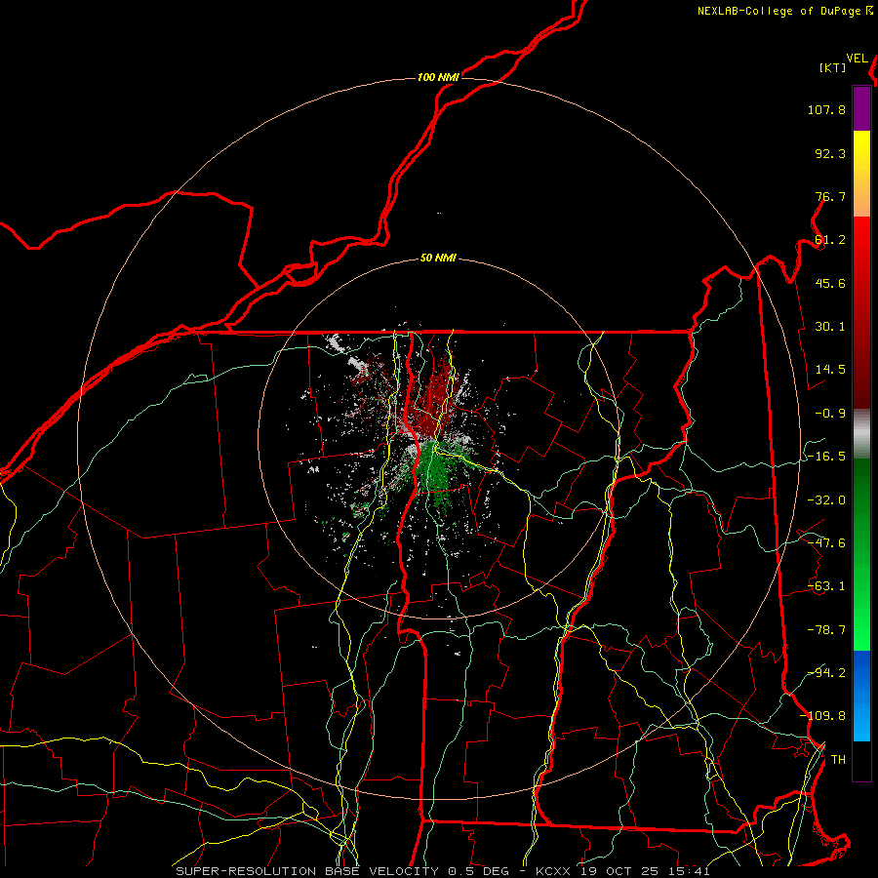The image size is (878, 878).
Task: Select the 45.6 velocity scale label
Action: [x=830, y=283]
